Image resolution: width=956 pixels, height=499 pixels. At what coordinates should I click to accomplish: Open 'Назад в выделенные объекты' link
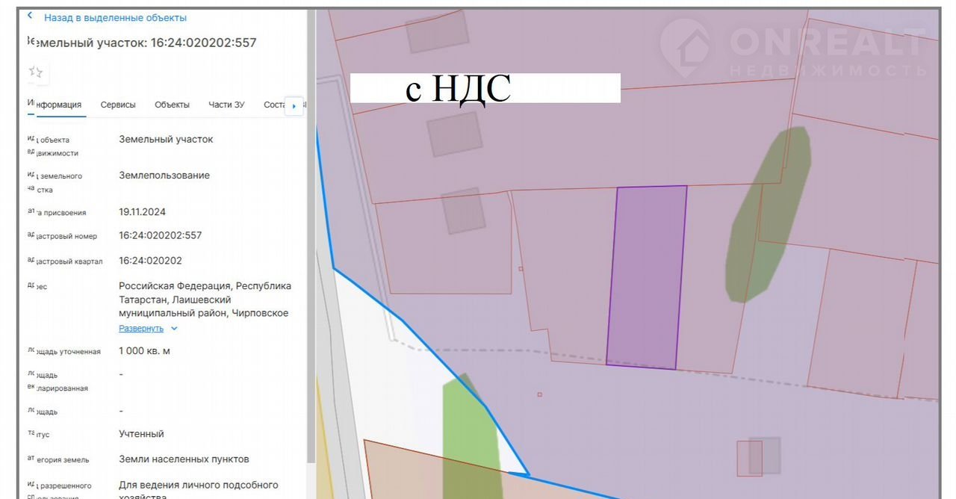click(115, 17)
